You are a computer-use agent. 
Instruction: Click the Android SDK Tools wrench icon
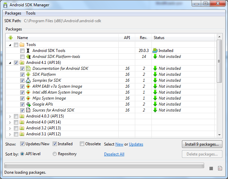pos(28,51)
